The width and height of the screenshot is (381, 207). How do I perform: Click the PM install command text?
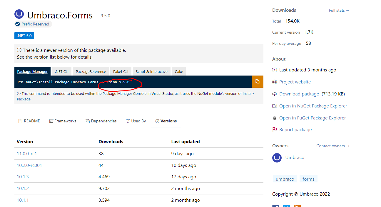click(x=73, y=82)
